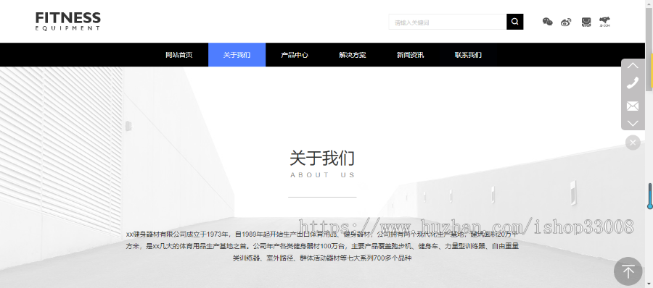
Task: Click the FITNESS EQUIPMENT logo
Action: pyautogui.click(x=68, y=21)
